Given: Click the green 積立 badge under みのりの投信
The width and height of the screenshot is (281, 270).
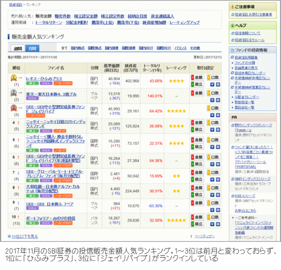Looking at the screenshot, I should (x=33, y=223).
